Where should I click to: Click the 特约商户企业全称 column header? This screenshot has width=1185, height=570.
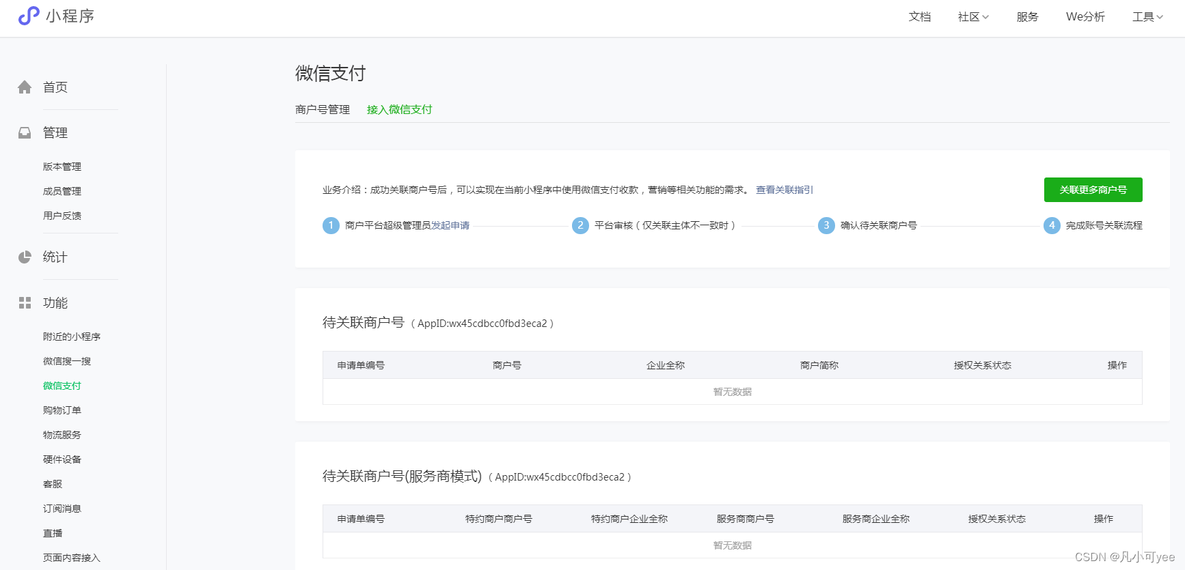pos(629,519)
